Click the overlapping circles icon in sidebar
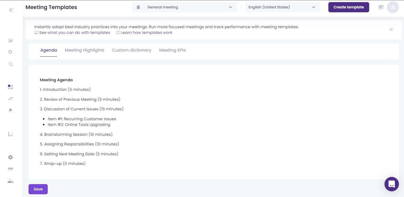The width and height of the screenshot is (404, 197). pyautogui.click(x=11, y=110)
